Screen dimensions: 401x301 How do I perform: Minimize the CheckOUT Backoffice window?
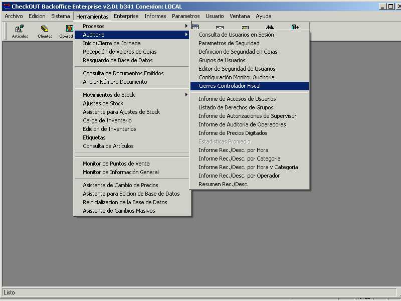coord(382,7)
